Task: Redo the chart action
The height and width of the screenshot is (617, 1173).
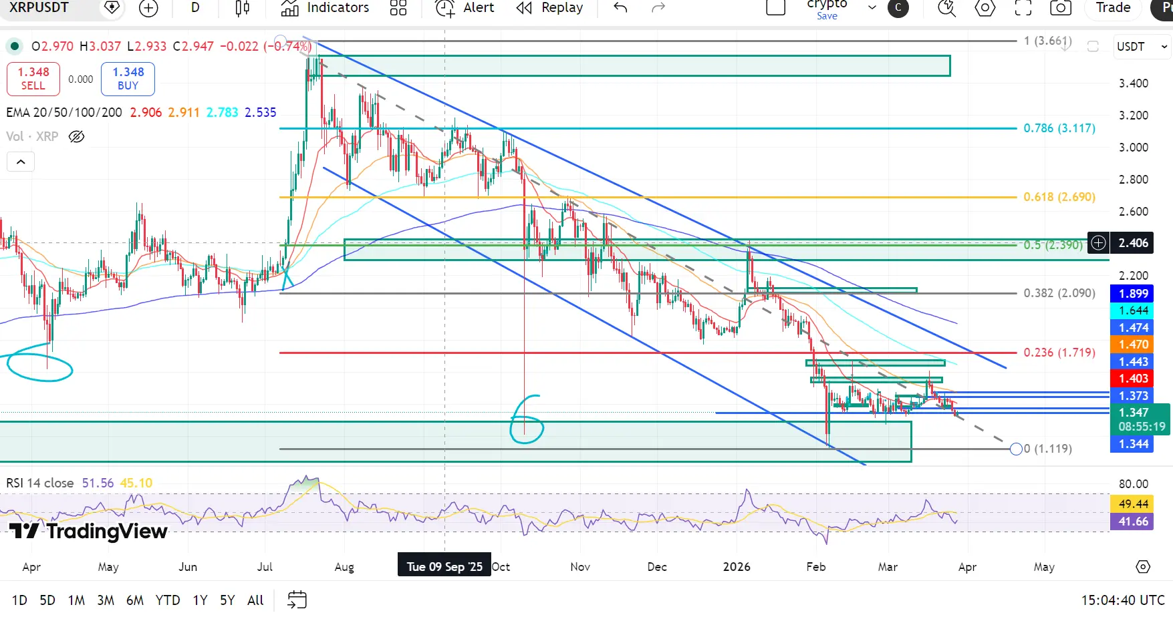Action: coord(658,8)
